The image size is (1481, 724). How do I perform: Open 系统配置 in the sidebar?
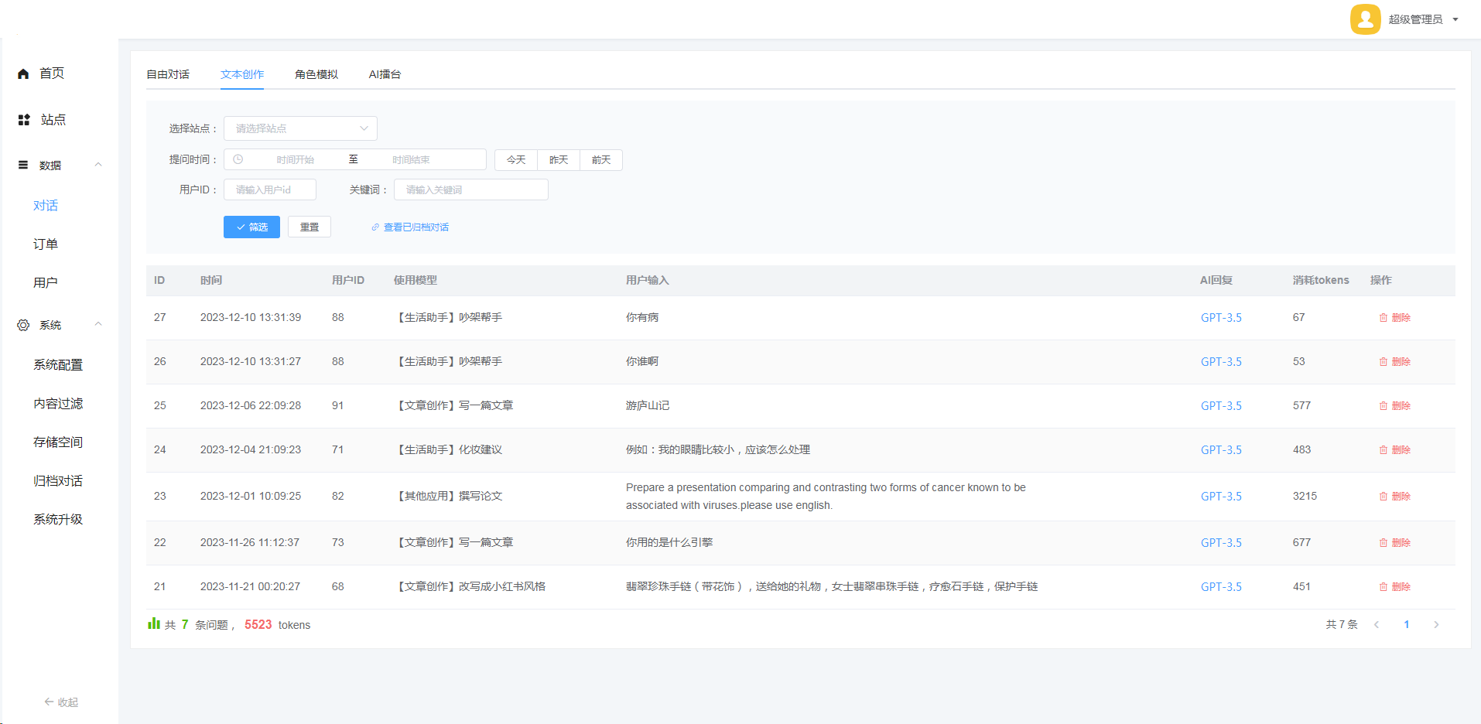click(x=58, y=365)
